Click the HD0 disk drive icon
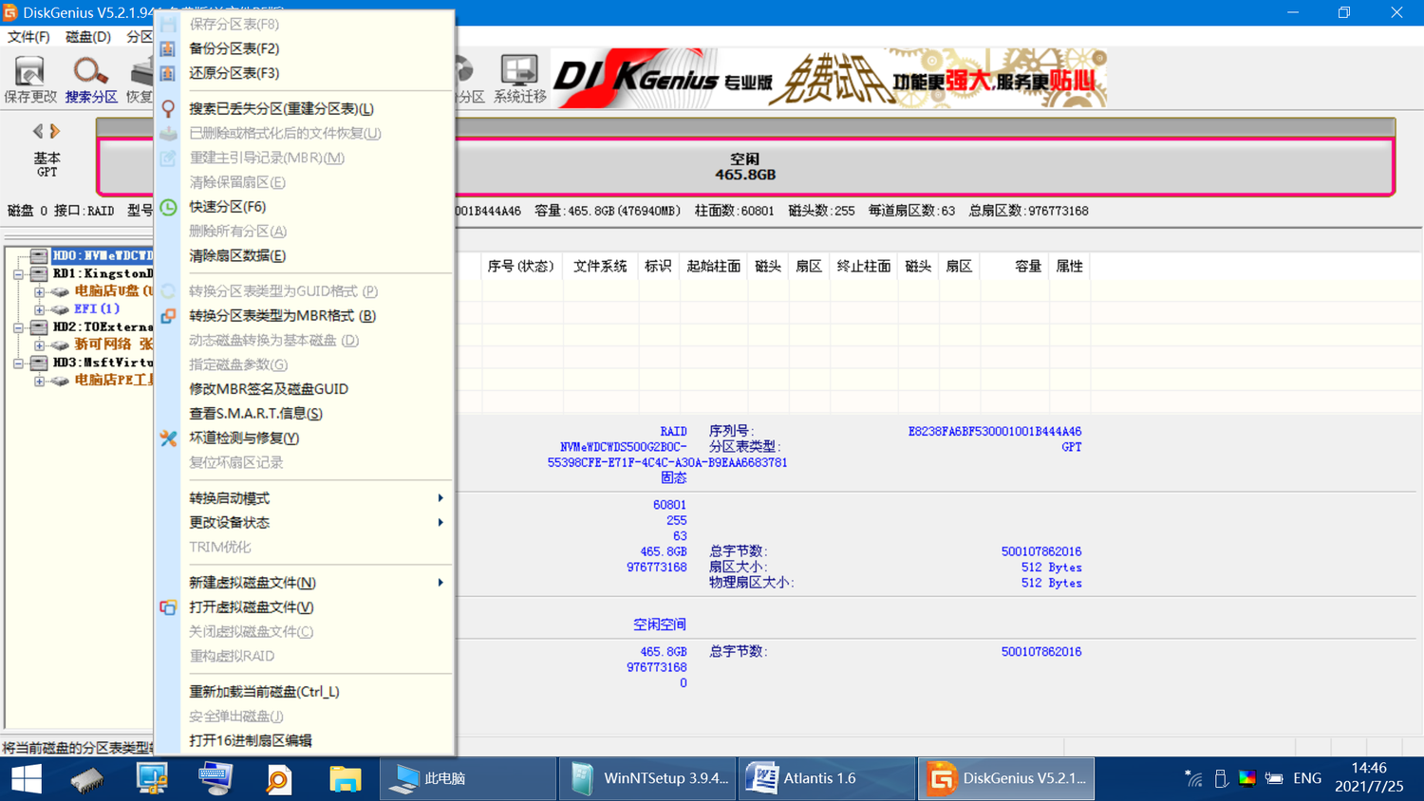1424x801 pixels. [39, 255]
